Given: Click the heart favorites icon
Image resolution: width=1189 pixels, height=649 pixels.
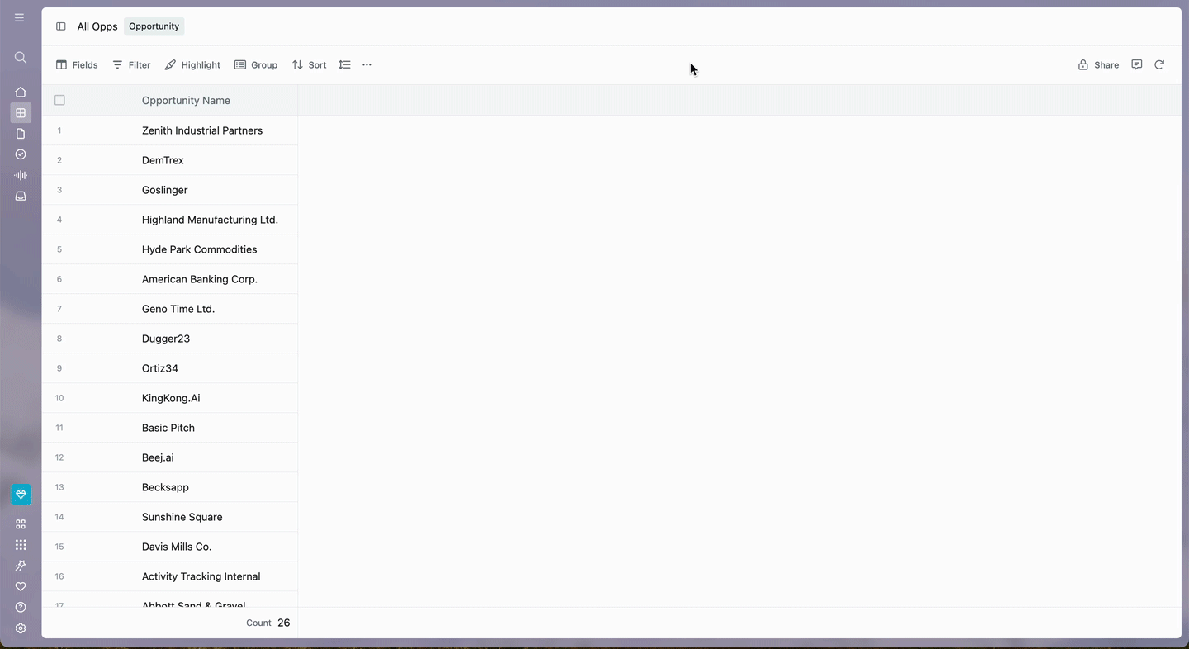Looking at the screenshot, I should (x=21, y=586).
